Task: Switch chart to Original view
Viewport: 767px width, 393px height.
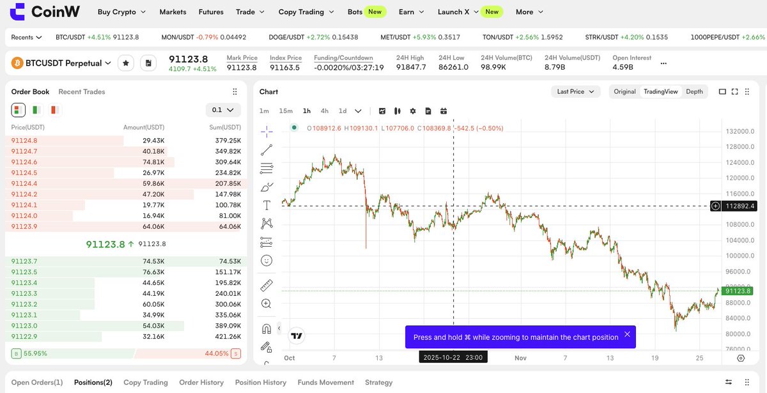Action: [624, 92]
